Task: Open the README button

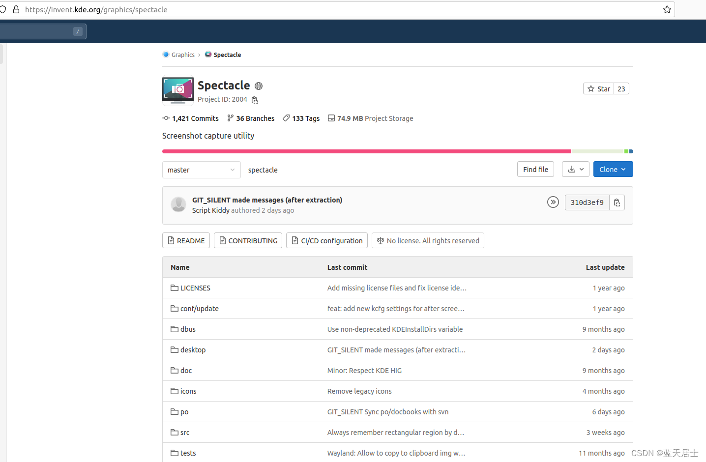Action: [x=186, y=240]
